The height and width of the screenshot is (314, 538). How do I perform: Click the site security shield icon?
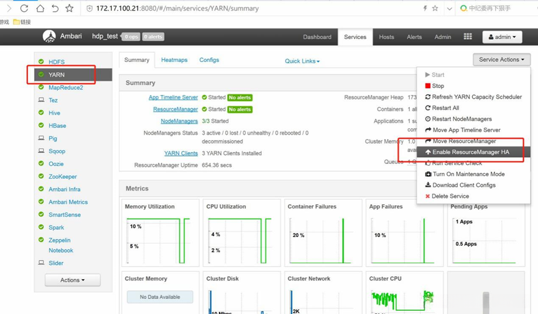point(89,9)
